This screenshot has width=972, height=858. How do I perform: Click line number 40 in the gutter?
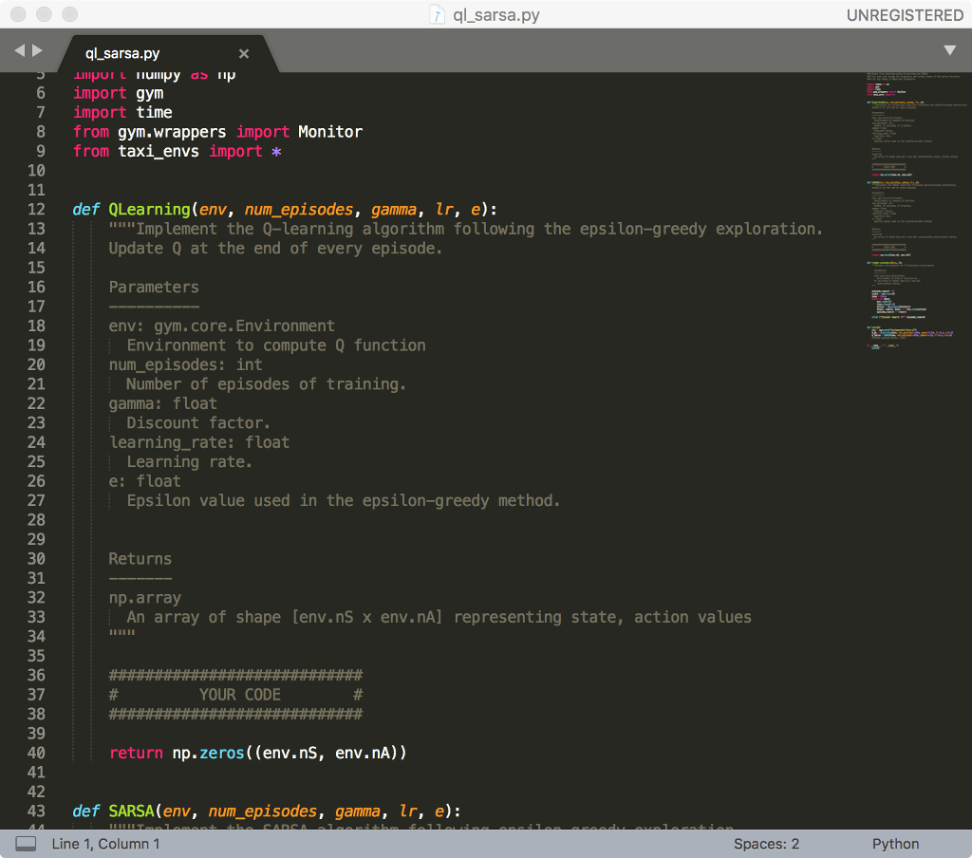point(36,753)
